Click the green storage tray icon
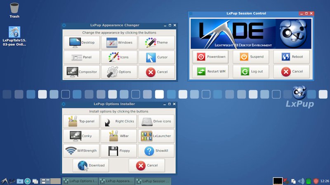This screenshot has height=185, width=330. 308,181
